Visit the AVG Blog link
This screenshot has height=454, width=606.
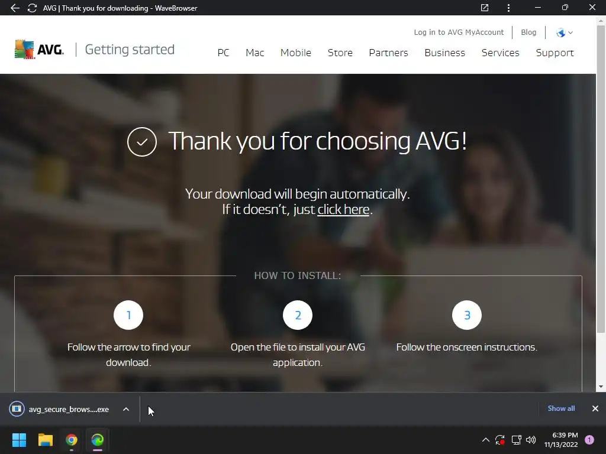point(528,33)
